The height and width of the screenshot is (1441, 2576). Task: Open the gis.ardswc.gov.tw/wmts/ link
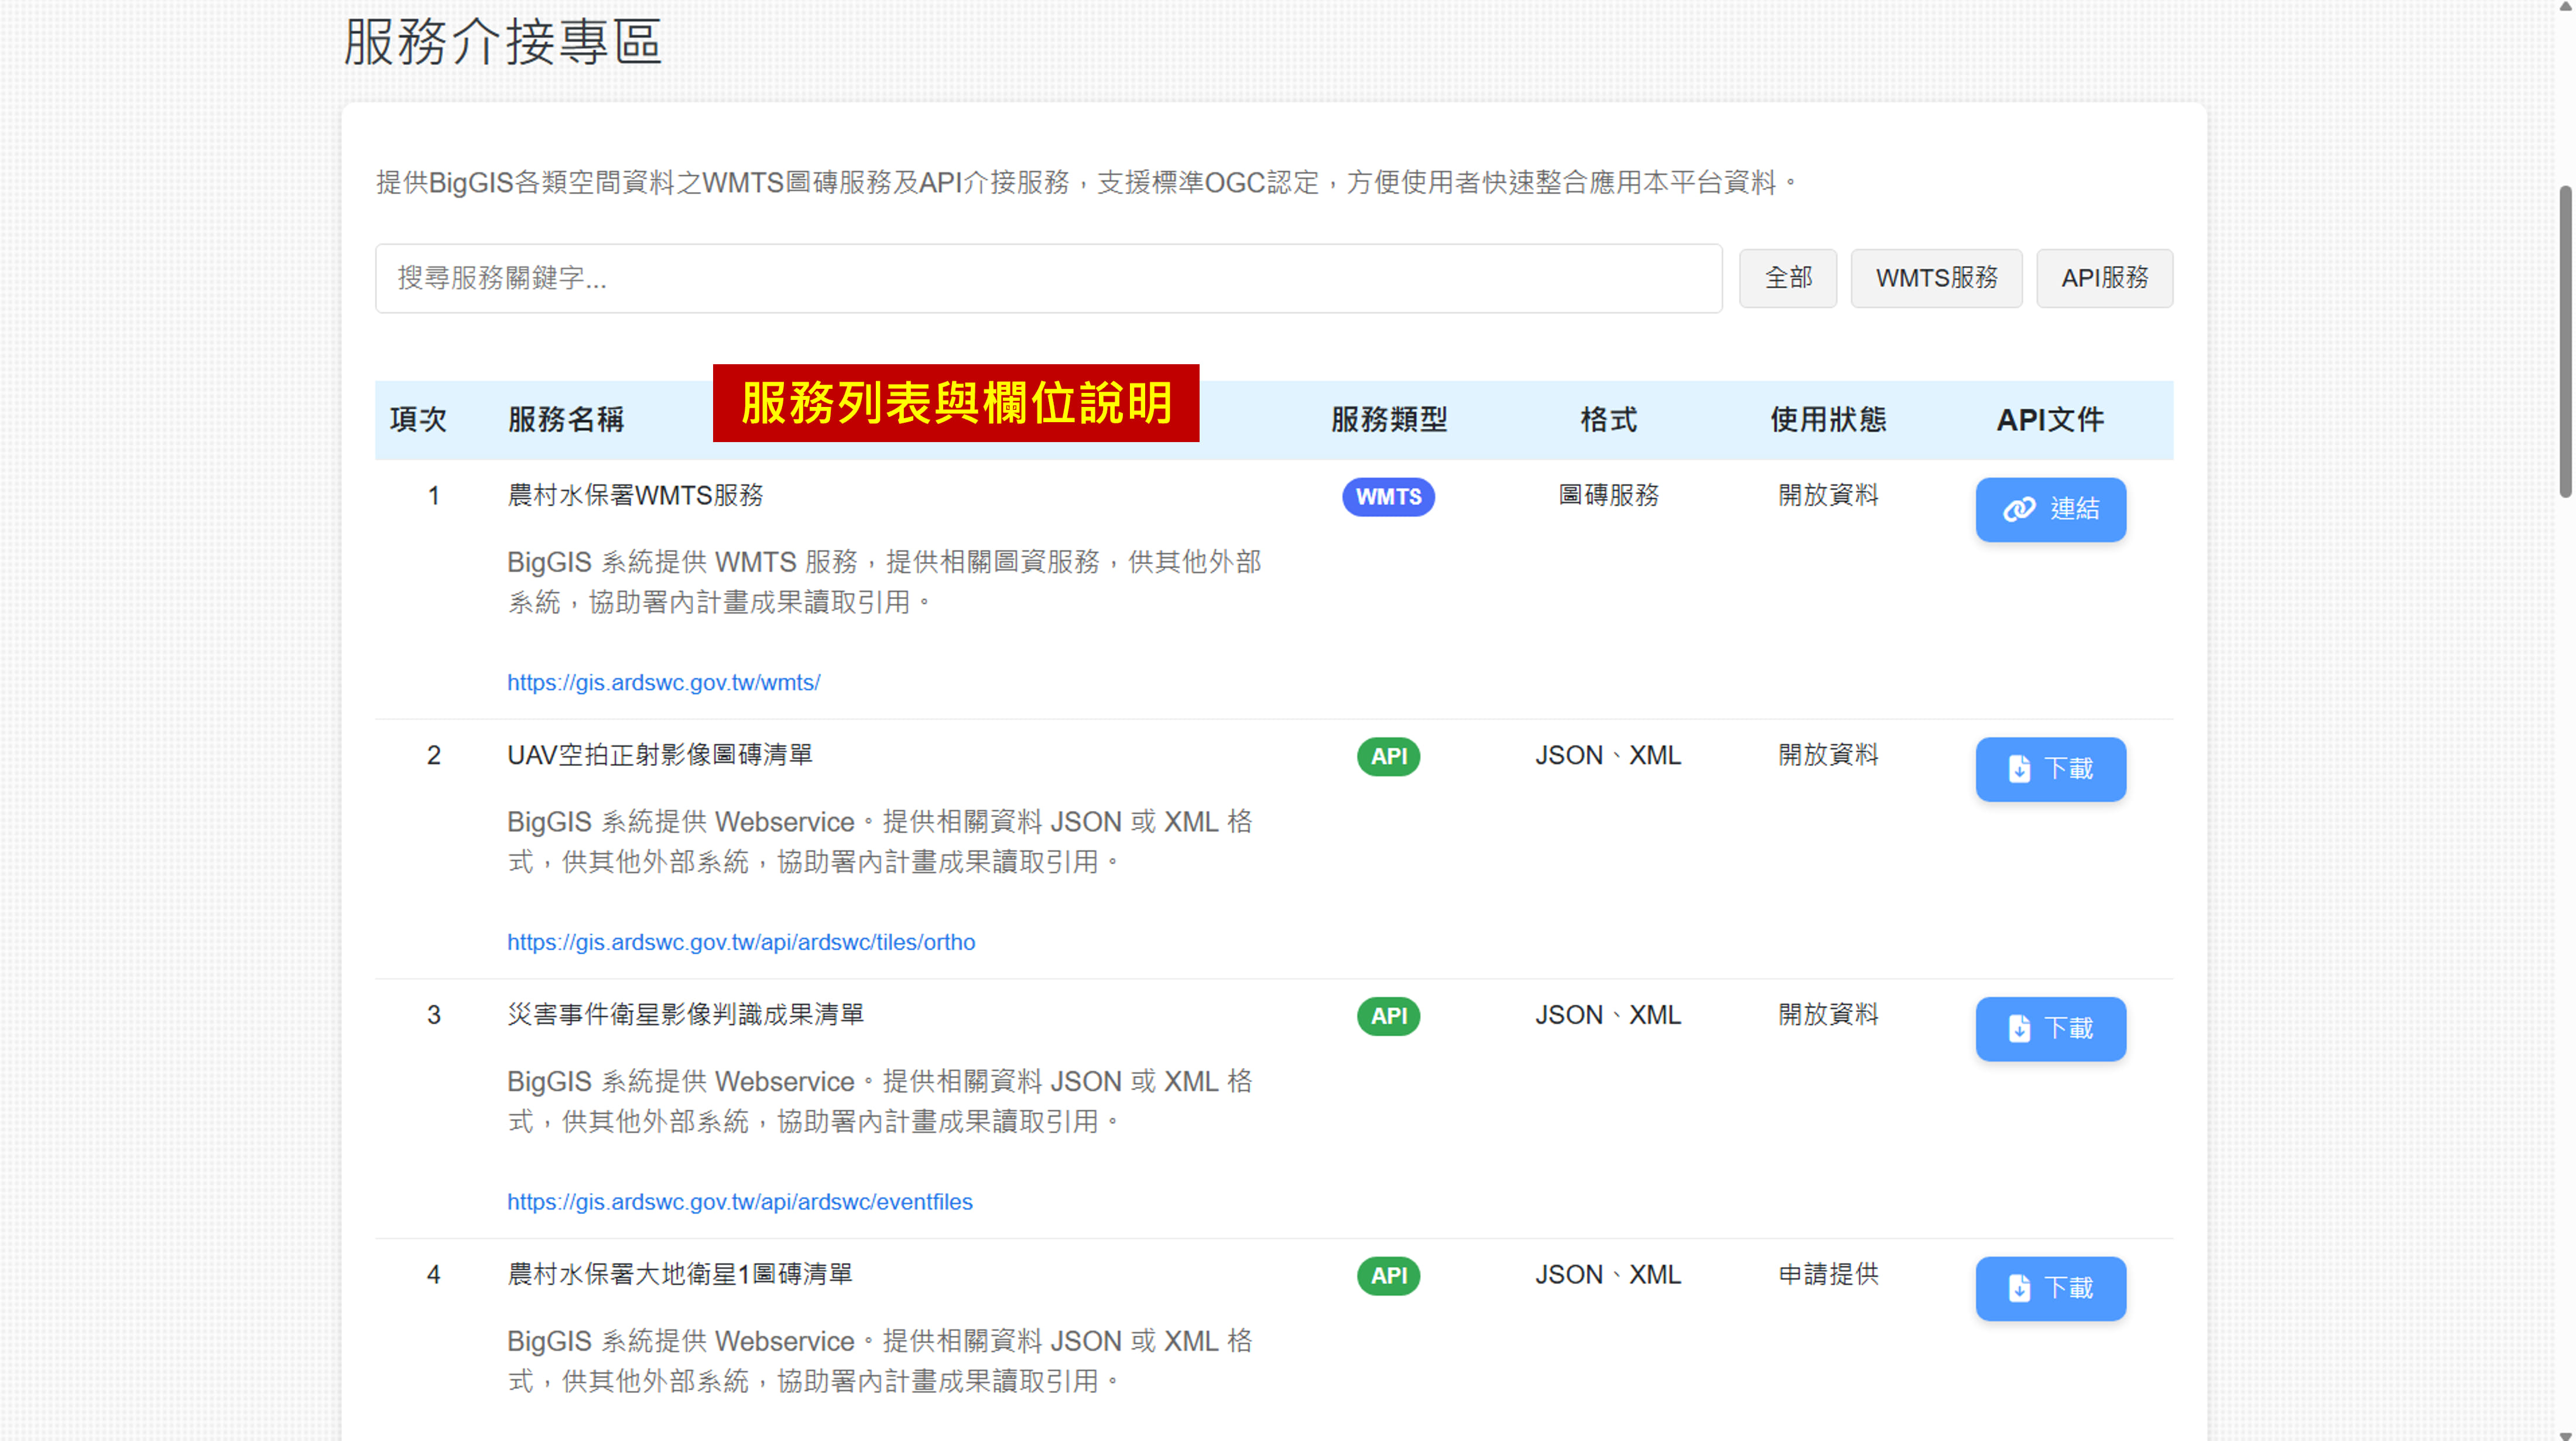(x=663, y=682)
